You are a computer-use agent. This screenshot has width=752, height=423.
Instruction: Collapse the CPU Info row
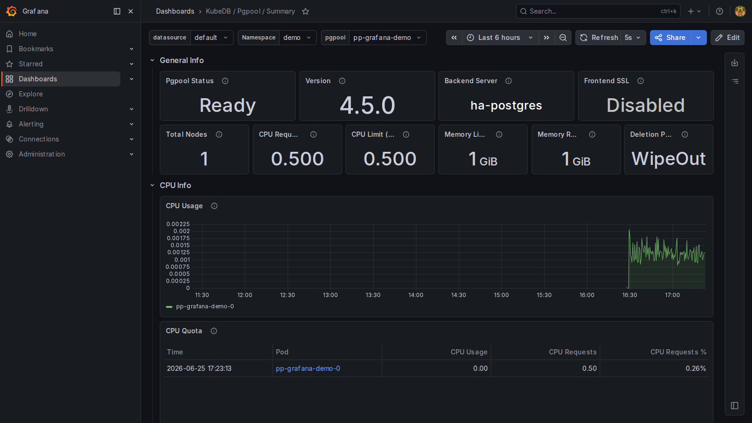[152, 185]
